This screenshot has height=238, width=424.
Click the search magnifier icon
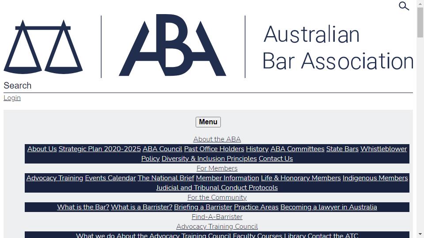(404, 6)
